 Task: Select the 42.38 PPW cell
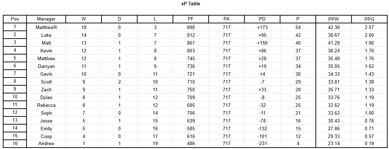pos(333,27)
